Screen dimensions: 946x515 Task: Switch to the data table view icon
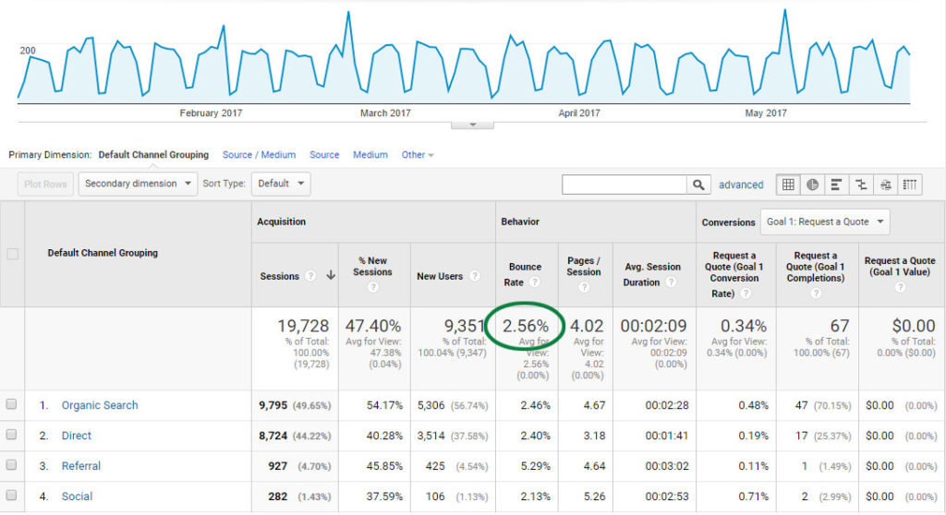(788, 185)
